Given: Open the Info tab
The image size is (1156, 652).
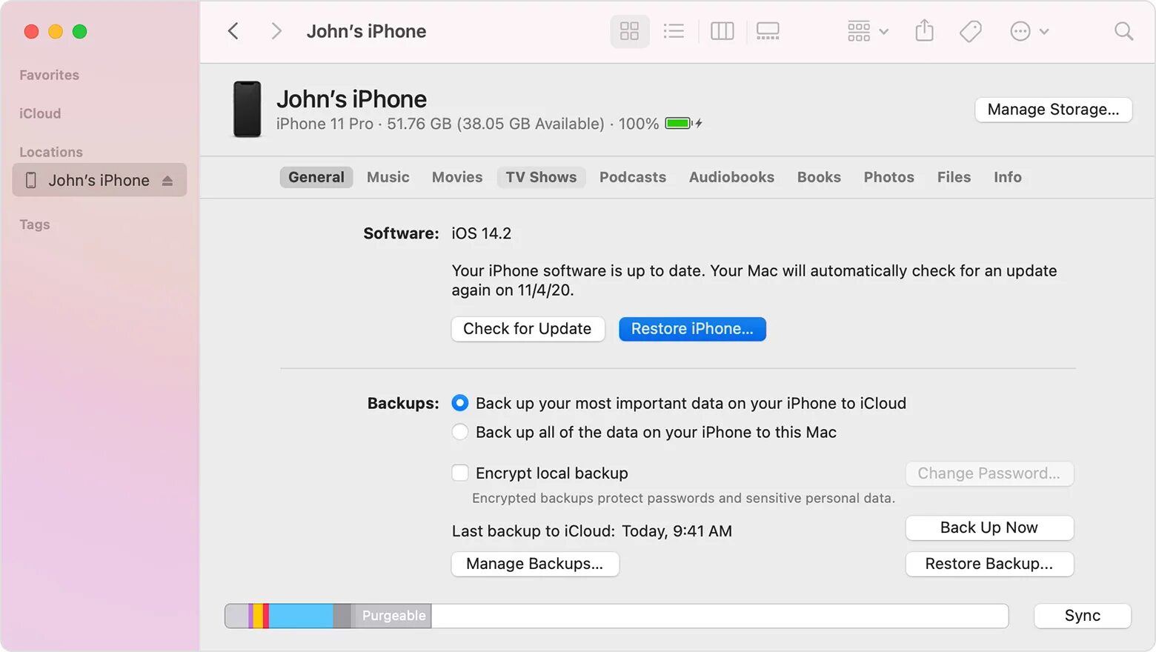Looking at the screenshot, I should (1008, 177).
